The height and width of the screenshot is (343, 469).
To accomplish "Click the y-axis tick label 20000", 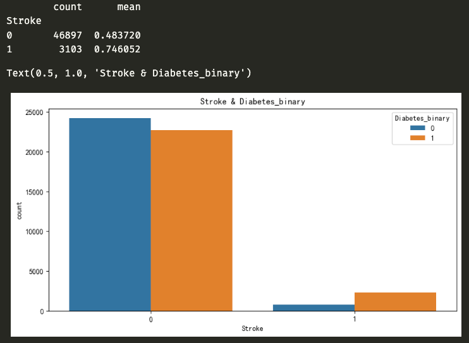I will coord(34,152).
